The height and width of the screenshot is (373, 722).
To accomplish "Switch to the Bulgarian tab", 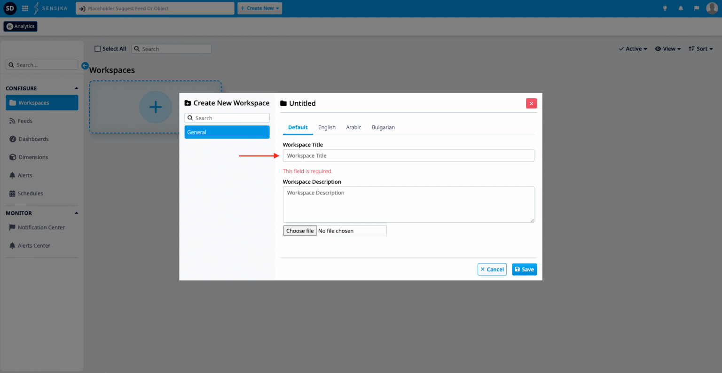I will [x=383, y=127].
